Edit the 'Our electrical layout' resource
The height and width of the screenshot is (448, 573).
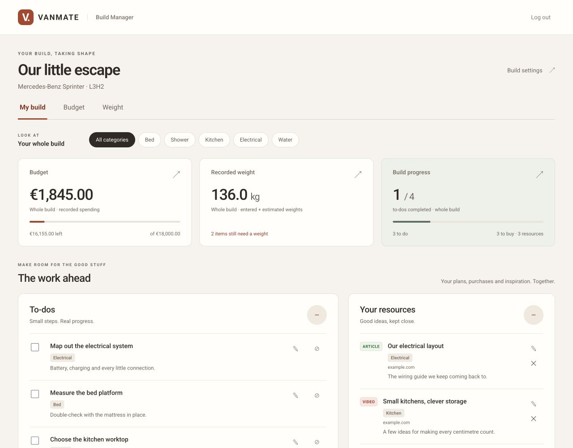point(534,349)
